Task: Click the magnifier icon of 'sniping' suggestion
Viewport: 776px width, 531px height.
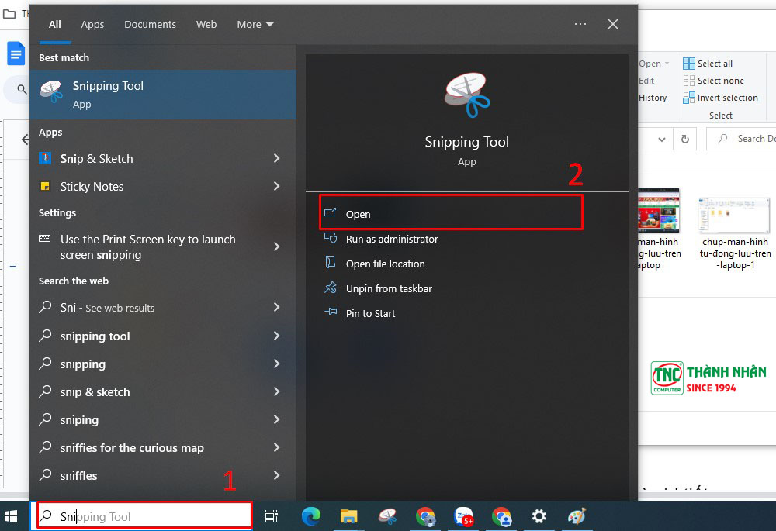Action: coord(46,419)
